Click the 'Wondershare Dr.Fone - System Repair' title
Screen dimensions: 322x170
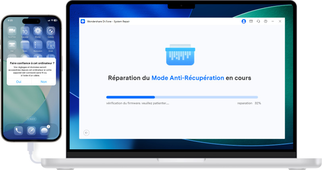click(108, 21)
